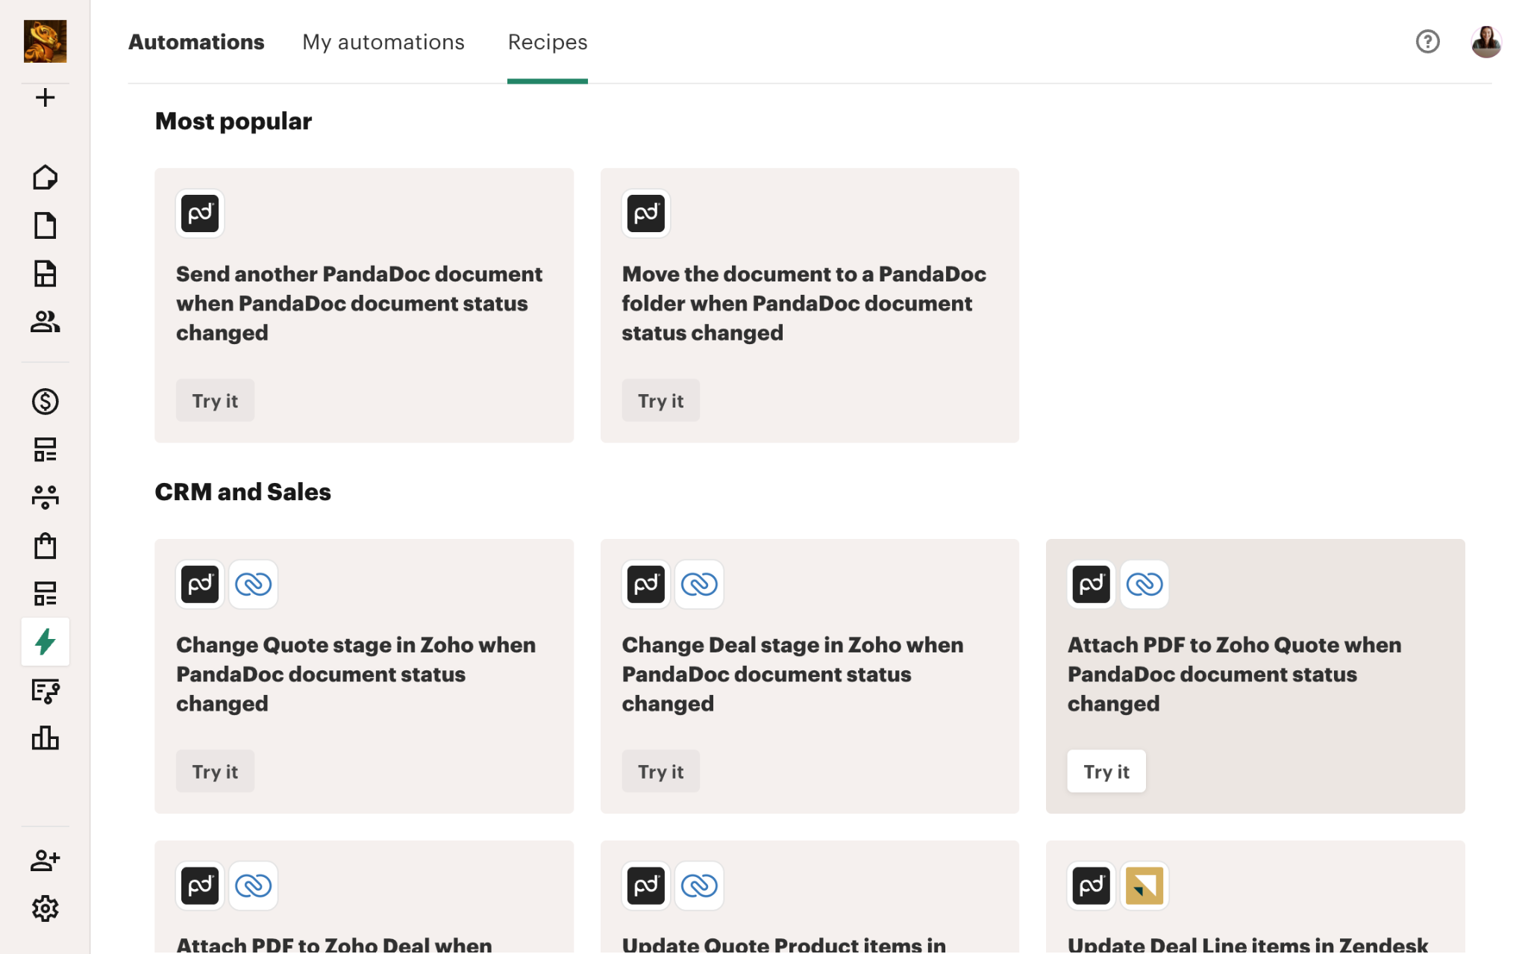Image resolution: width=1528 pixels, height=954 pixels.
Task: Open the Documents icon in sidebar
Action: tap(45, 225)
